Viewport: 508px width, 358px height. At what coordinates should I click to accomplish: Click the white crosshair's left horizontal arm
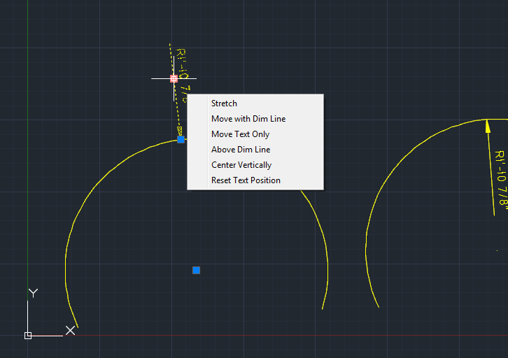(x=160, y=78)
